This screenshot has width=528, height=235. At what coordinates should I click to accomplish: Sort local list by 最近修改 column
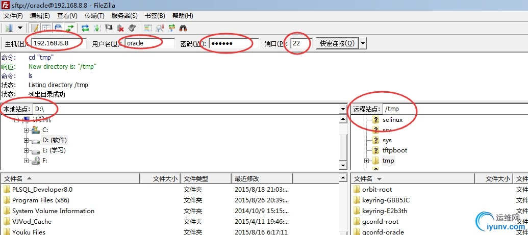[262, 179]
